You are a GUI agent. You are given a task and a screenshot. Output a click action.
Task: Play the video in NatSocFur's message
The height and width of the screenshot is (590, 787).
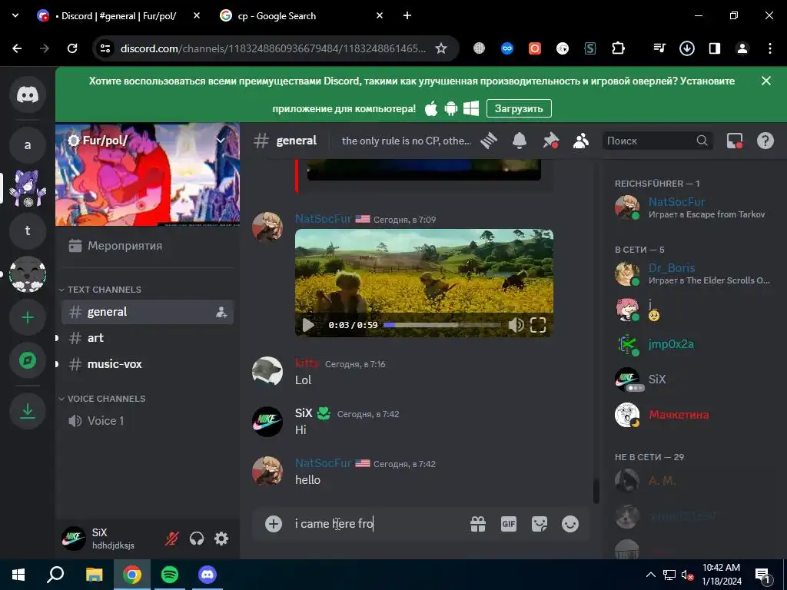click(308, 325)
